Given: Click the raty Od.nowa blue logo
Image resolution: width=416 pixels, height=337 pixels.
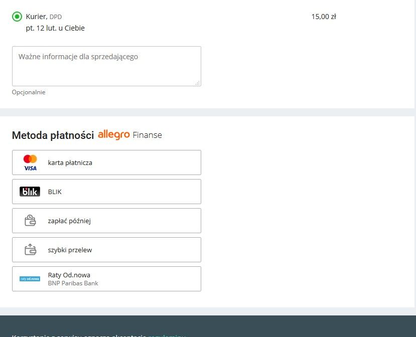Looking at the screenshot, I should 30,279.
